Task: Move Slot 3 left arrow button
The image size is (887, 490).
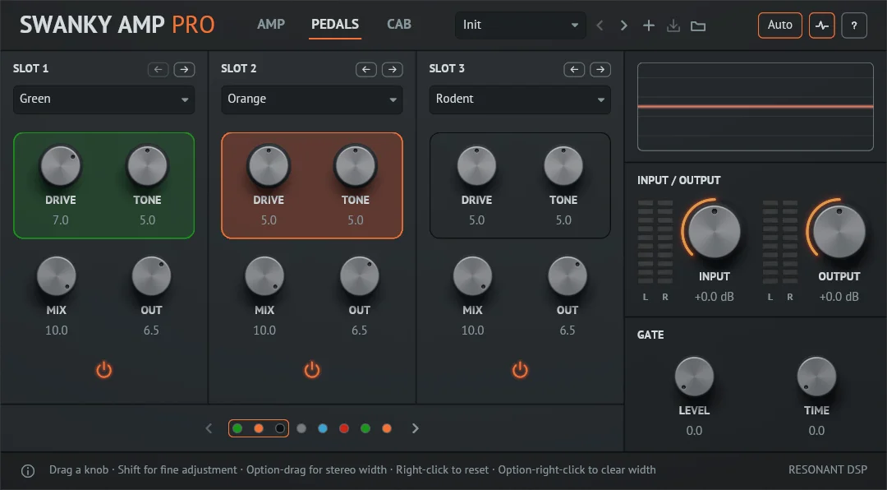Action: [x=574, y=69]
